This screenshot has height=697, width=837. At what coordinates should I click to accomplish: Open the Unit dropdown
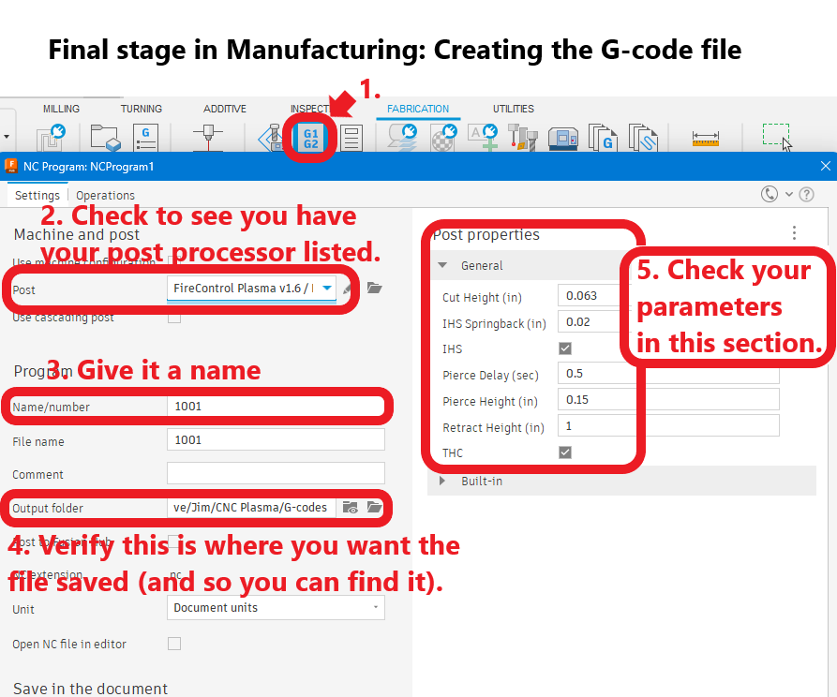pos(276,608)
